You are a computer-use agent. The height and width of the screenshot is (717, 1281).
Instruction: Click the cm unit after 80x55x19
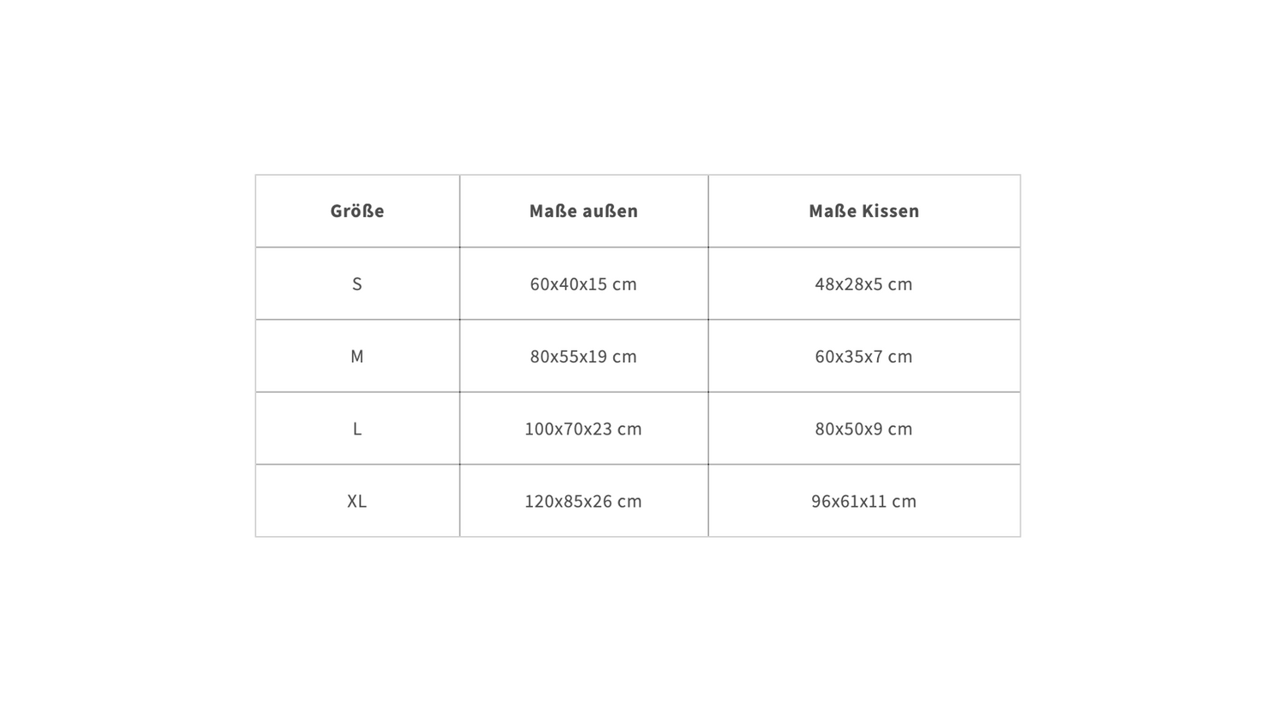pos(624,357)
